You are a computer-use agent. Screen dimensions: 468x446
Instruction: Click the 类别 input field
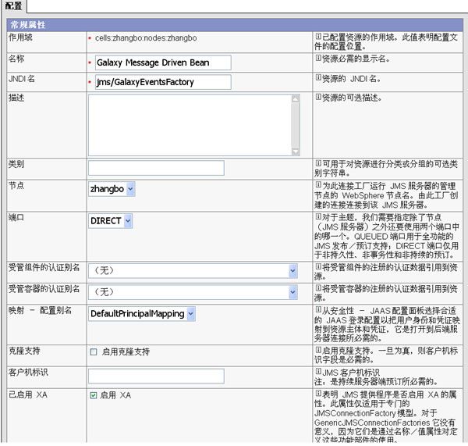[156, 168]
